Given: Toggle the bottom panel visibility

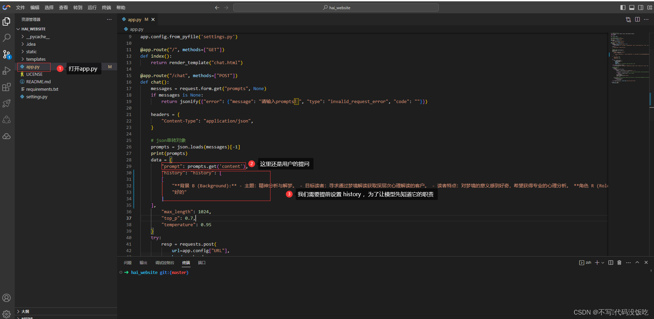Looking at the screenshot, I should pyautogui.click(x=632, y=8).
